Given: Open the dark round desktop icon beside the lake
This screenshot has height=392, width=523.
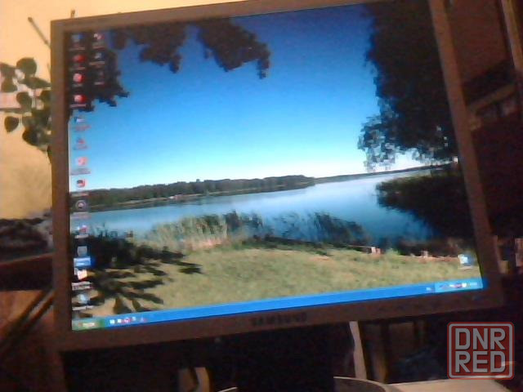Looking at the screenshot, I should click(82, 205).
